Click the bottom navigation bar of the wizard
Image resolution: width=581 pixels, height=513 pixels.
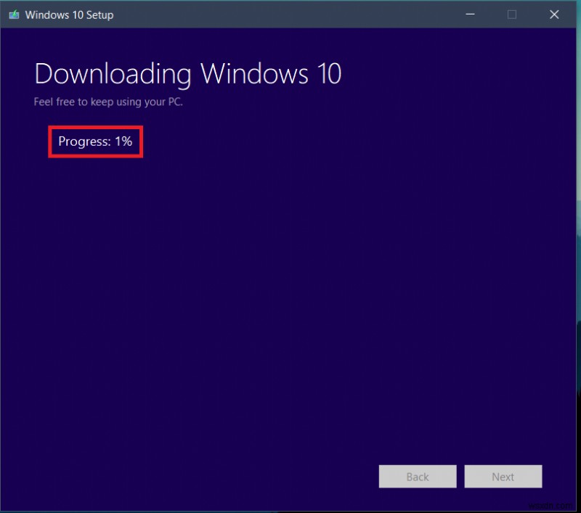(290, 477)
